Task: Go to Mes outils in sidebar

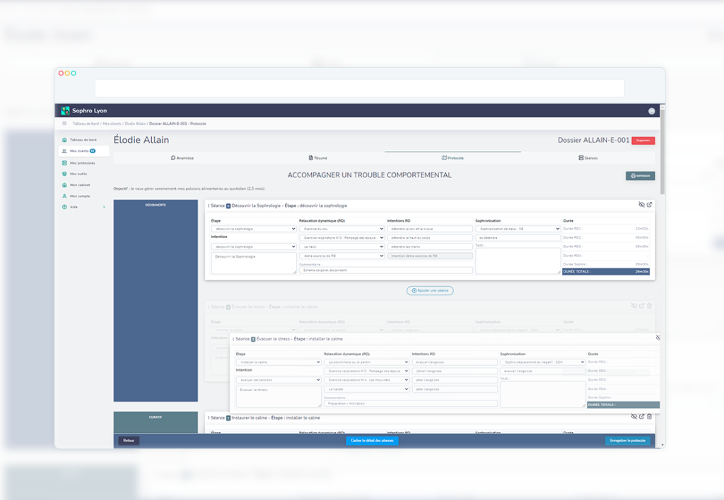Action: (78, 174)
